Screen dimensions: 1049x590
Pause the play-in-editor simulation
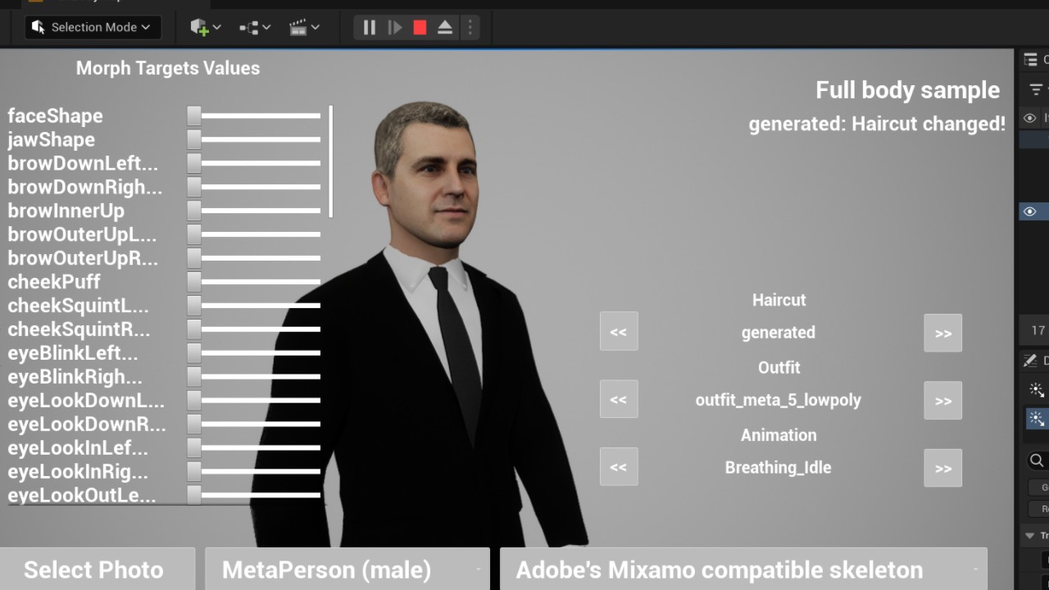(x=370, y=28)
